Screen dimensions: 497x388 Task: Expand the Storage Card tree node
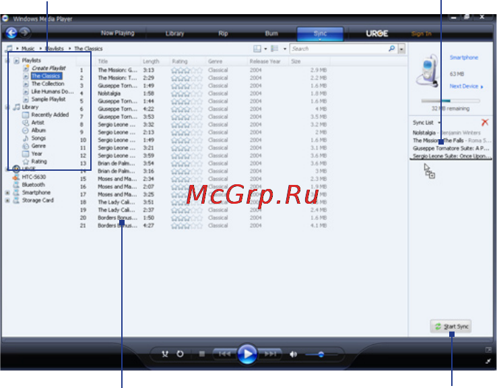(x=7, y=200)
